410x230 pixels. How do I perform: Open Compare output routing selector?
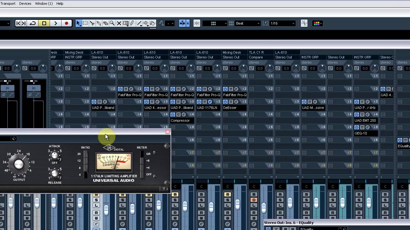coord(260,57)
